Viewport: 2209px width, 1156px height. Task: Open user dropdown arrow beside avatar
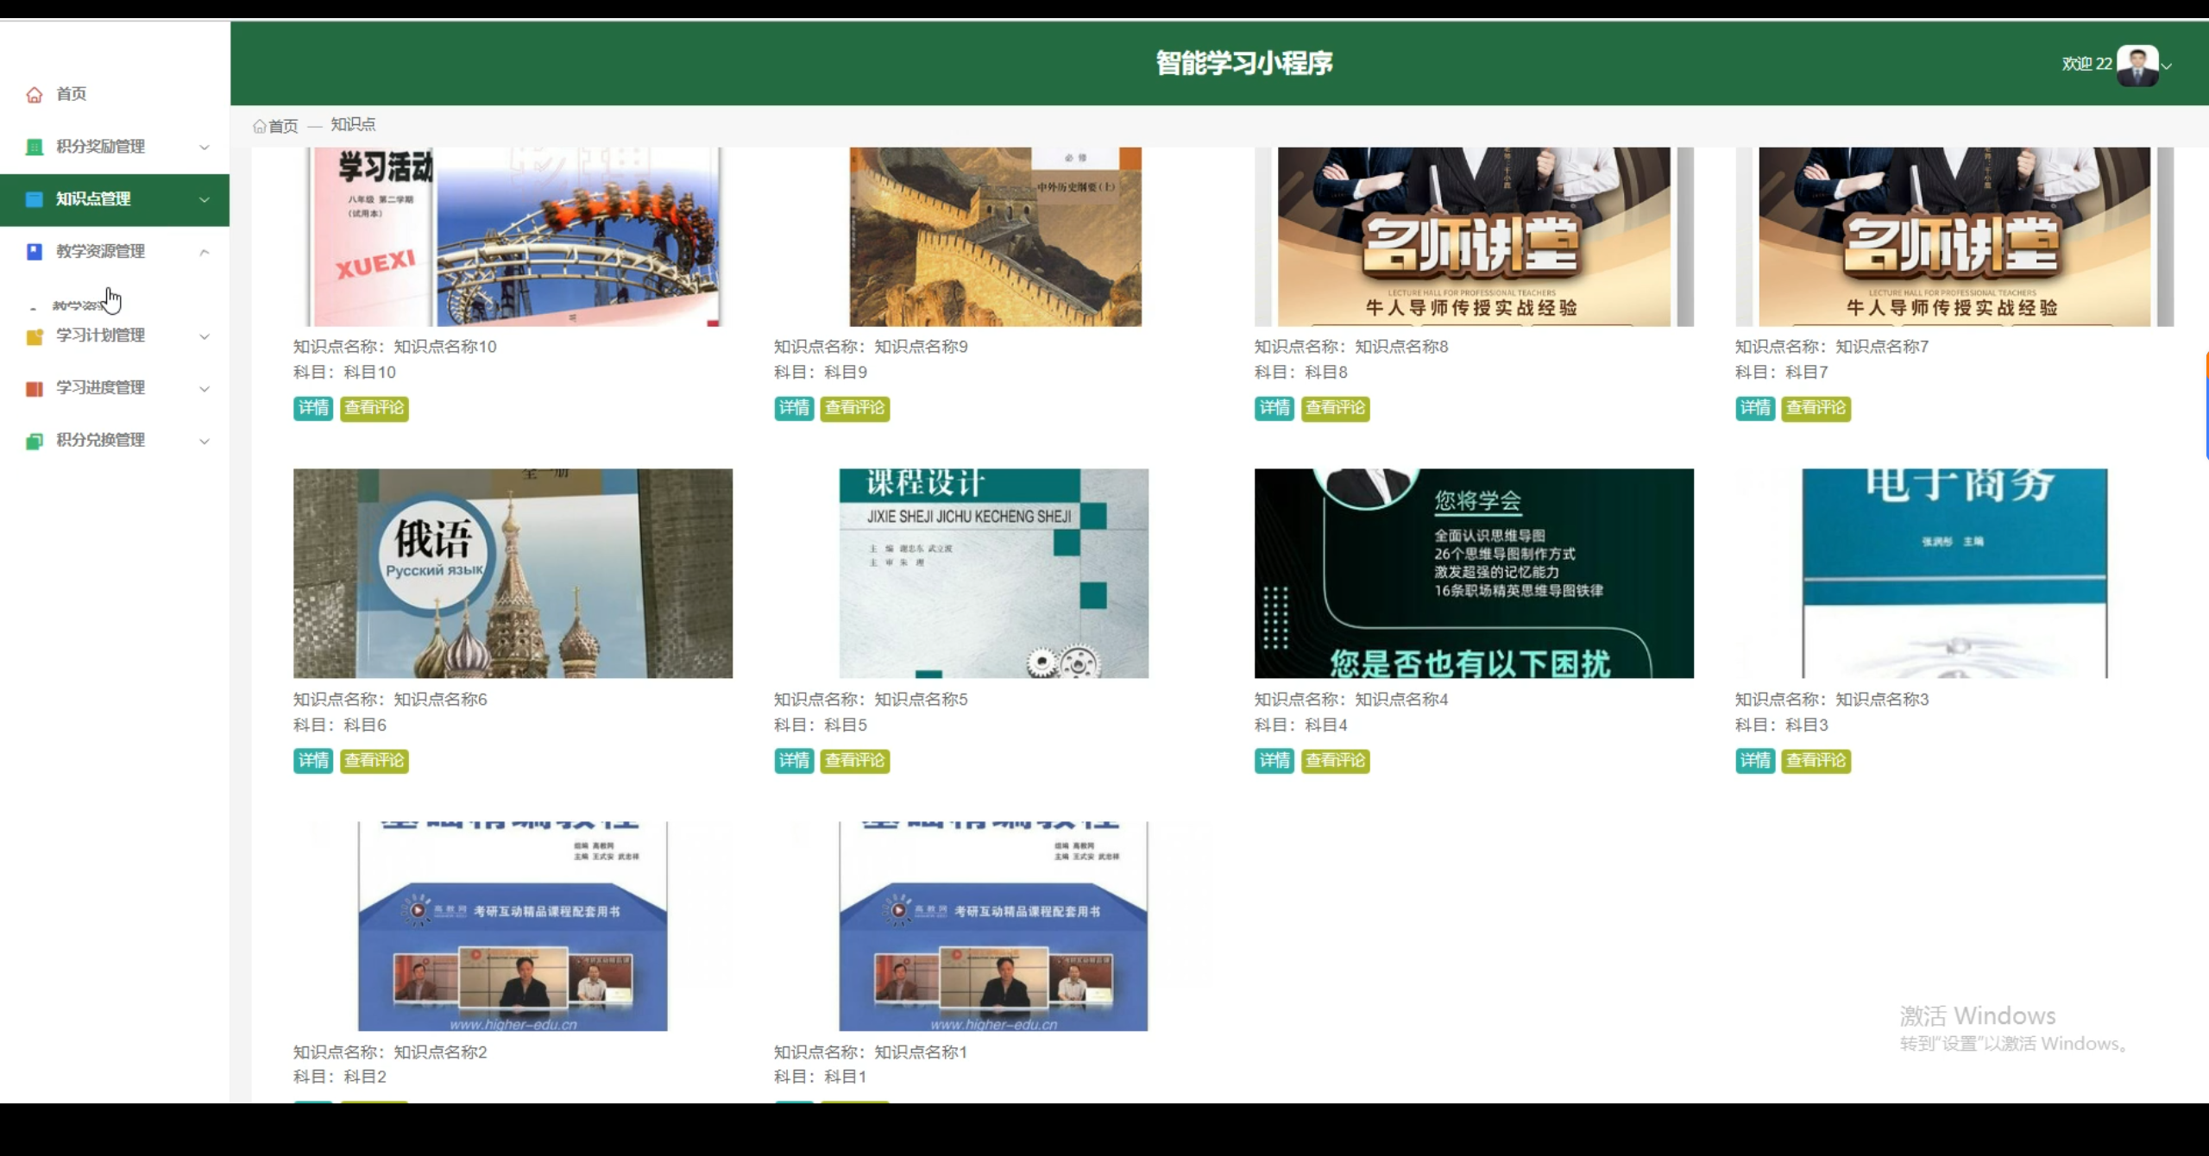(x=2167, y=66)
